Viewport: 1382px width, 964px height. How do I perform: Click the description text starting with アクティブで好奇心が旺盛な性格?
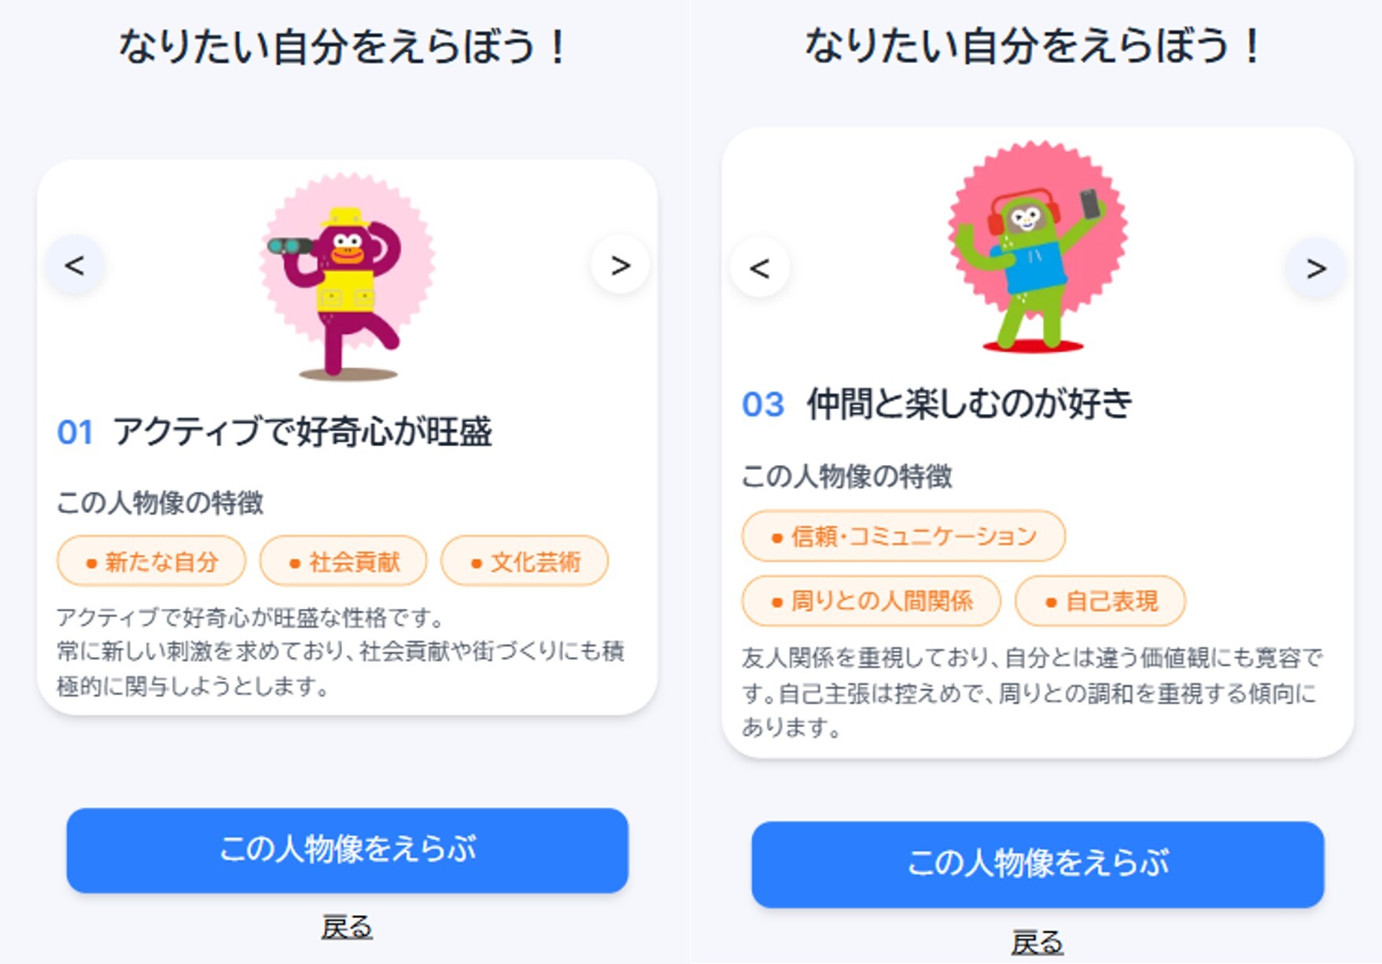340,652
